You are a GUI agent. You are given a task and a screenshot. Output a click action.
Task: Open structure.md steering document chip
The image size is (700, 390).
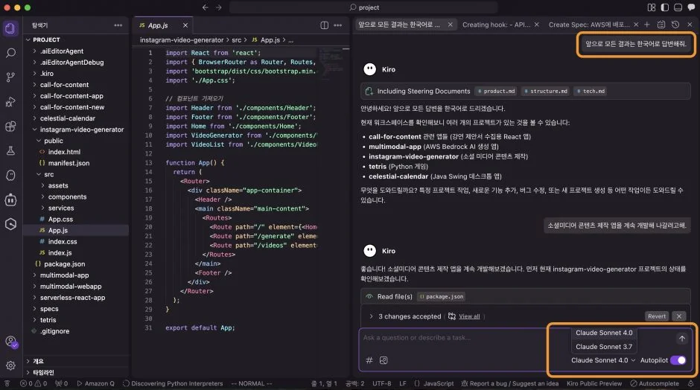[546, 91]
